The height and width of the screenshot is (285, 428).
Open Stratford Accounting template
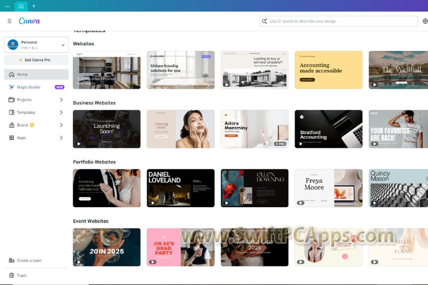pyautogui.click(x=329, y=129)
